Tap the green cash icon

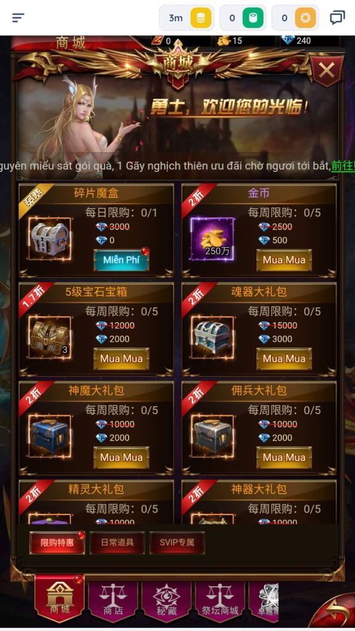253,18
